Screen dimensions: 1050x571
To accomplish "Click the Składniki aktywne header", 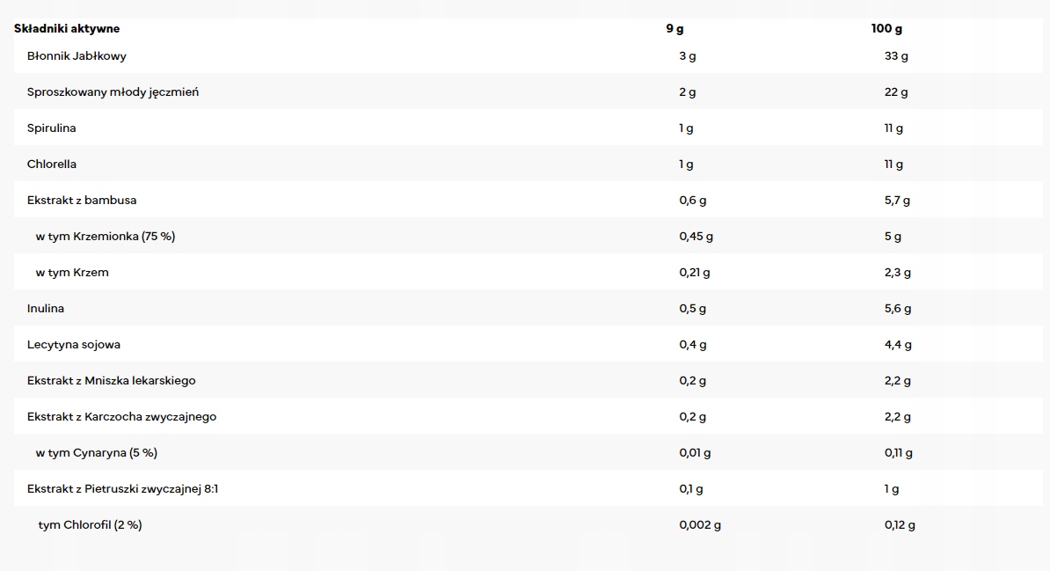I will tap(67, 29).
